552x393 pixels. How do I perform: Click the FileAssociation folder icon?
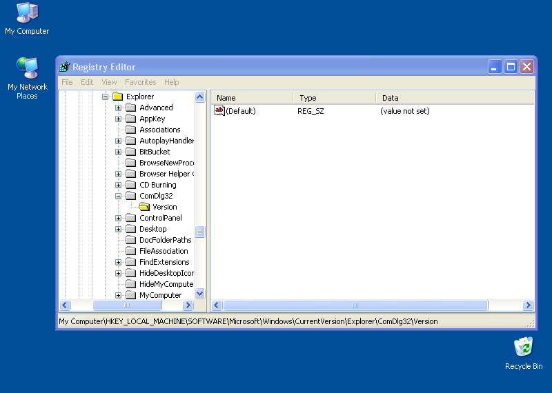click(131, 251)
